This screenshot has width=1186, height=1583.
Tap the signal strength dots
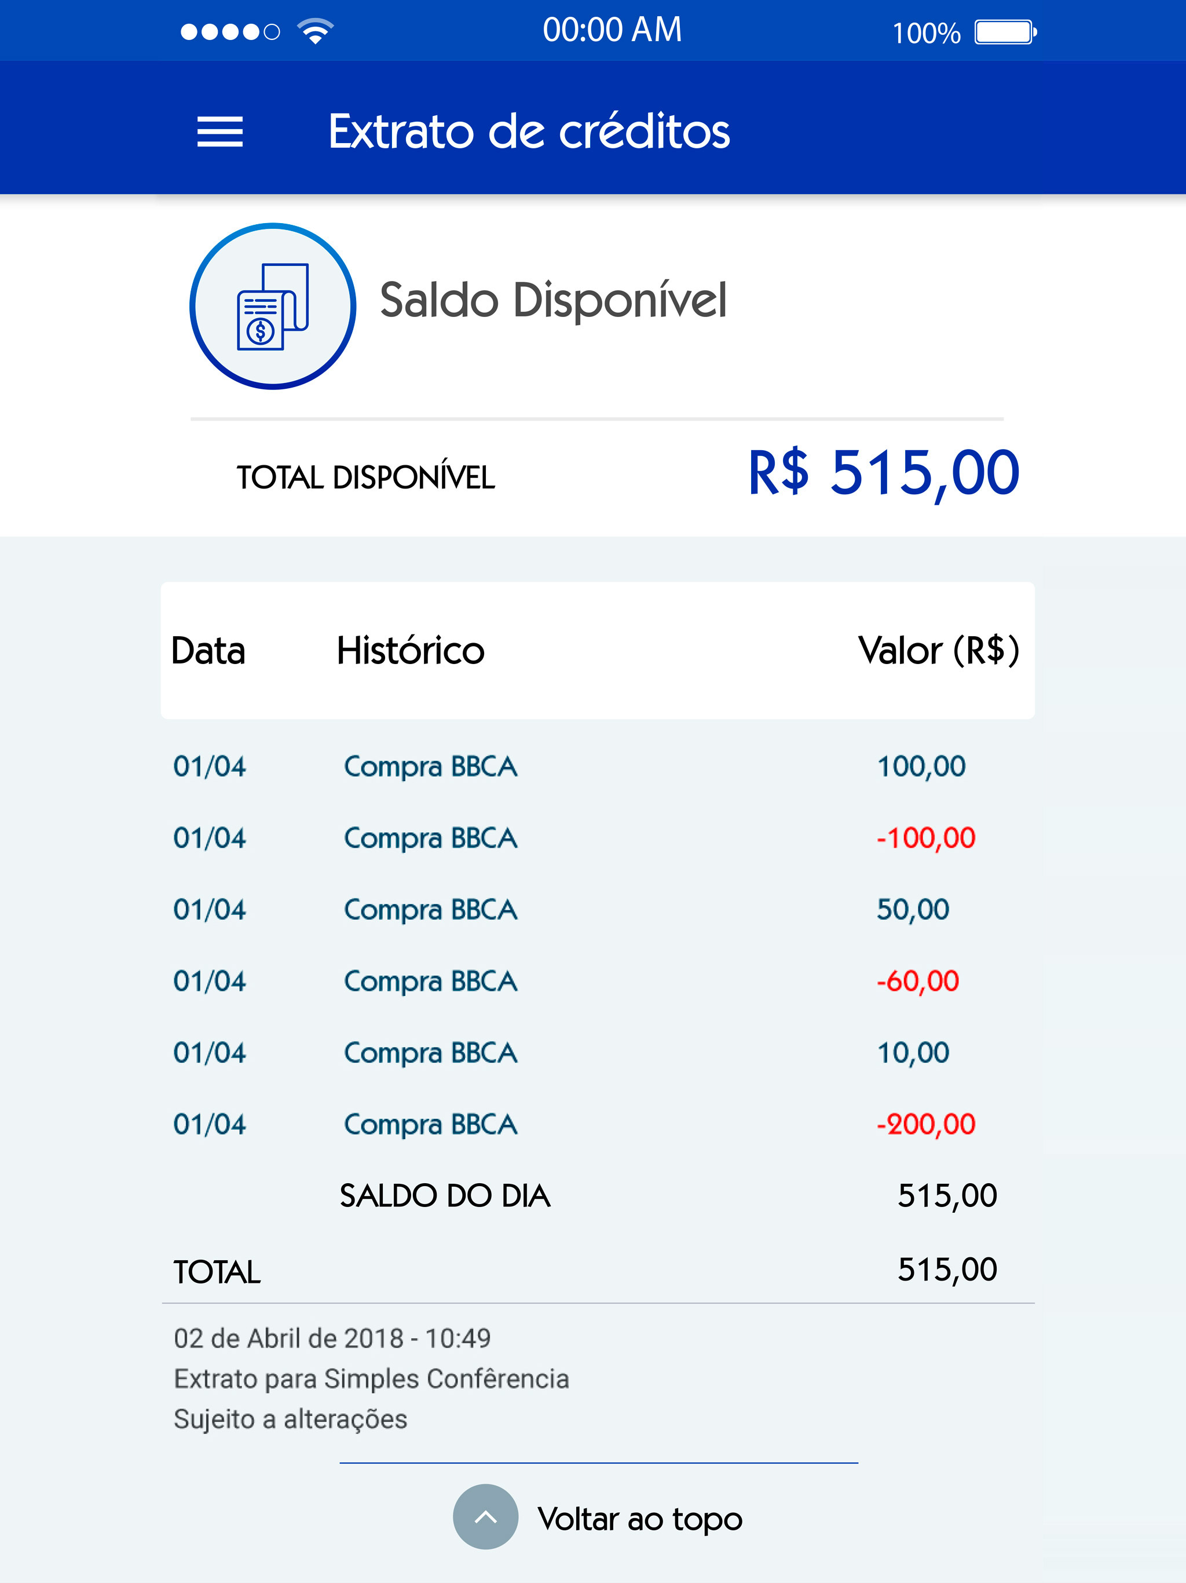point(230,32)
